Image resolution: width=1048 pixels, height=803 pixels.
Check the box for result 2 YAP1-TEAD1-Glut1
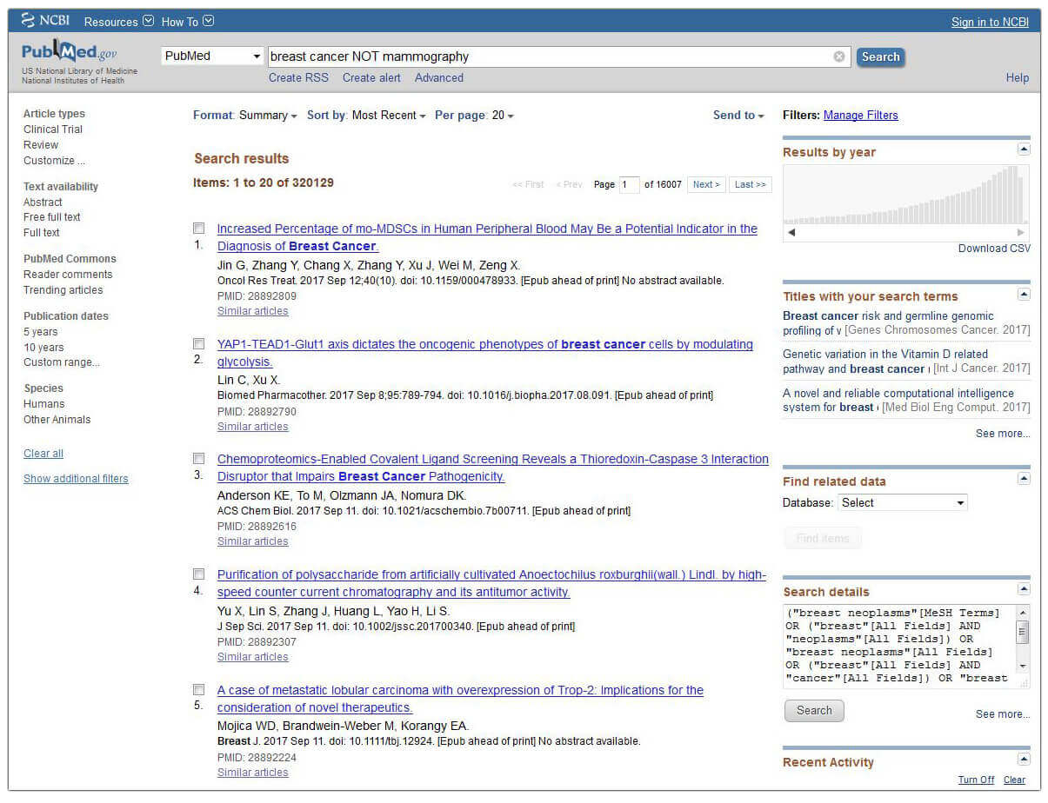coord(199,344)
